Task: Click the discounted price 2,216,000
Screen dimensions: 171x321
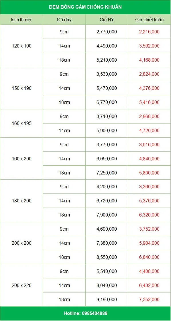Action: [x=150, y=32]
